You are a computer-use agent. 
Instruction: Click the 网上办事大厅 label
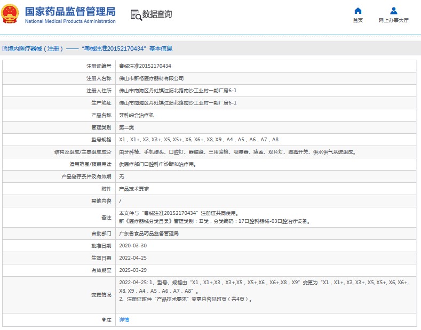(x=394, y=20)
